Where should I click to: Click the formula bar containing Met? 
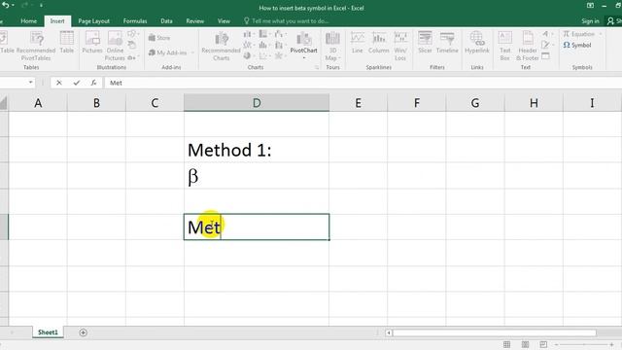pos(363,83)
